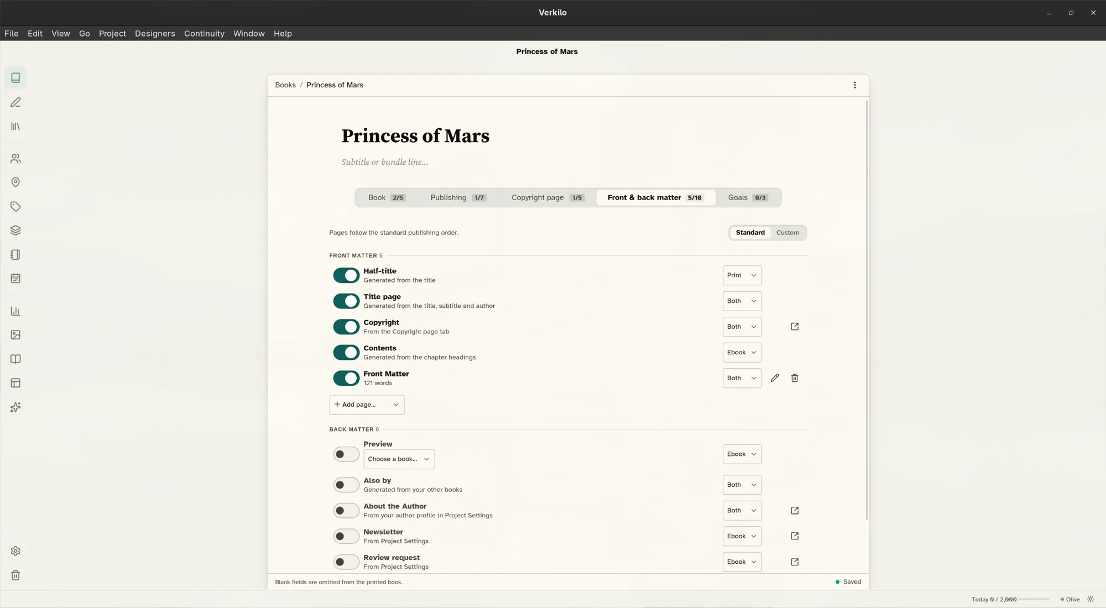This screenshot has height=608, width=1106.
Task: Edit the Front Matter page with pencil
Action: click(775, 378)
